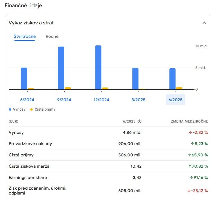Click the yellow Čisté príjmy legend dot
Screen dimensions: 211x200
[31, 109]
